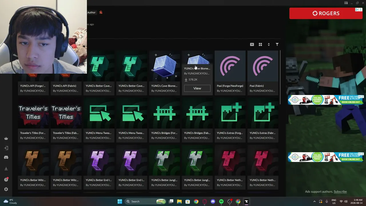Open YUNG's Better Jungle Temples icon, first copy
The image size is (366, 206).
(164, 161)
